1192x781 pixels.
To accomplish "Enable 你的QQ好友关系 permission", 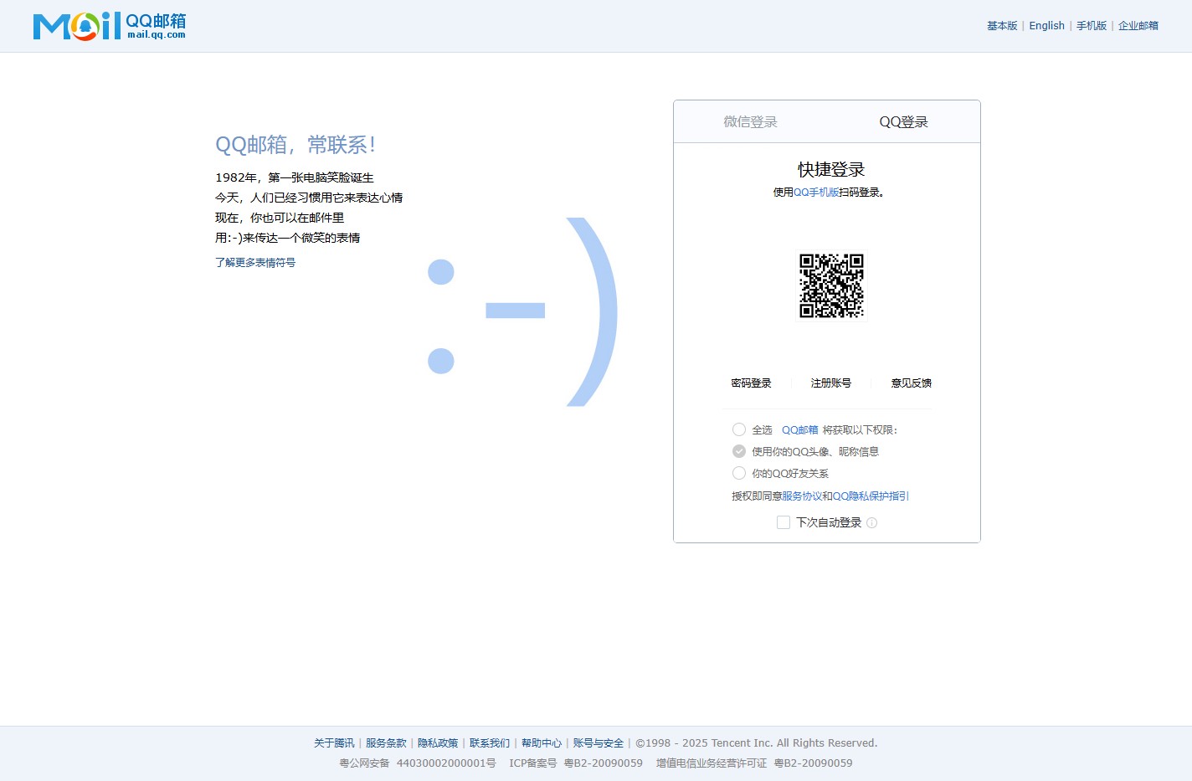I will coord(739,473).
